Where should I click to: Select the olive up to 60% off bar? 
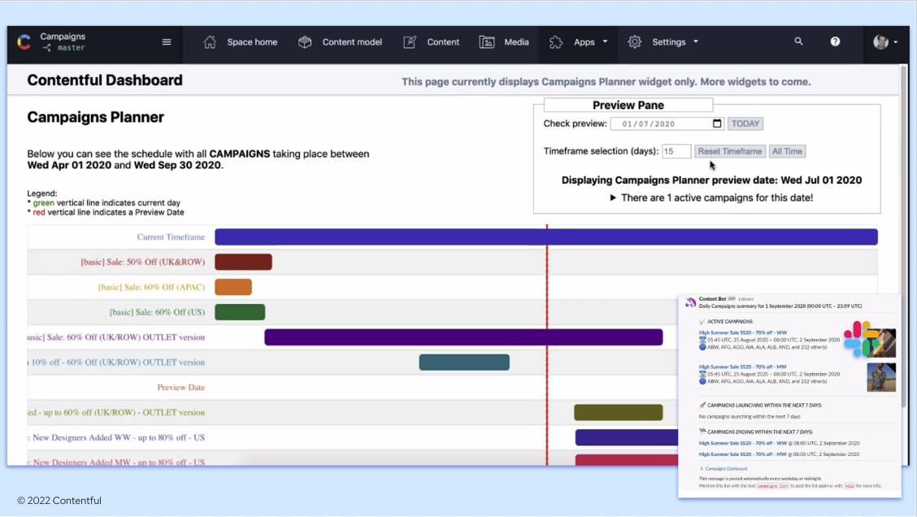click(x=618, y=412)
